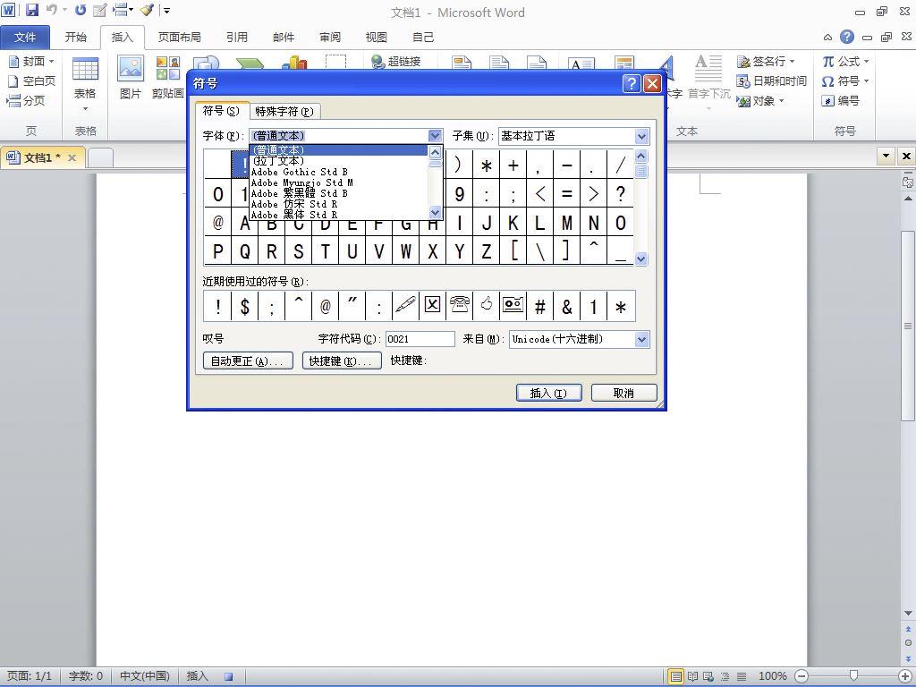The height and width of the screenshot is (687, 916).
Task: Expand the 公式 equation dropdown
Action: point(866,62)
